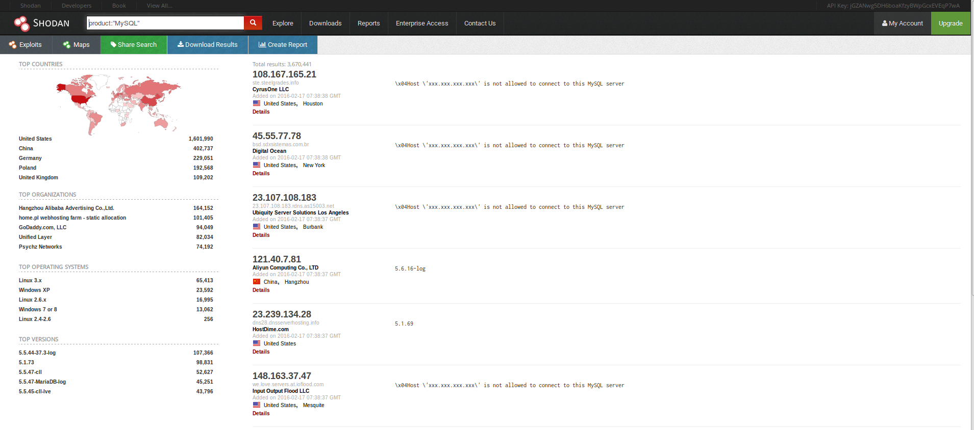Open the Downloads menu item
This screenshot has width=974, height=430.
(326, 23)
